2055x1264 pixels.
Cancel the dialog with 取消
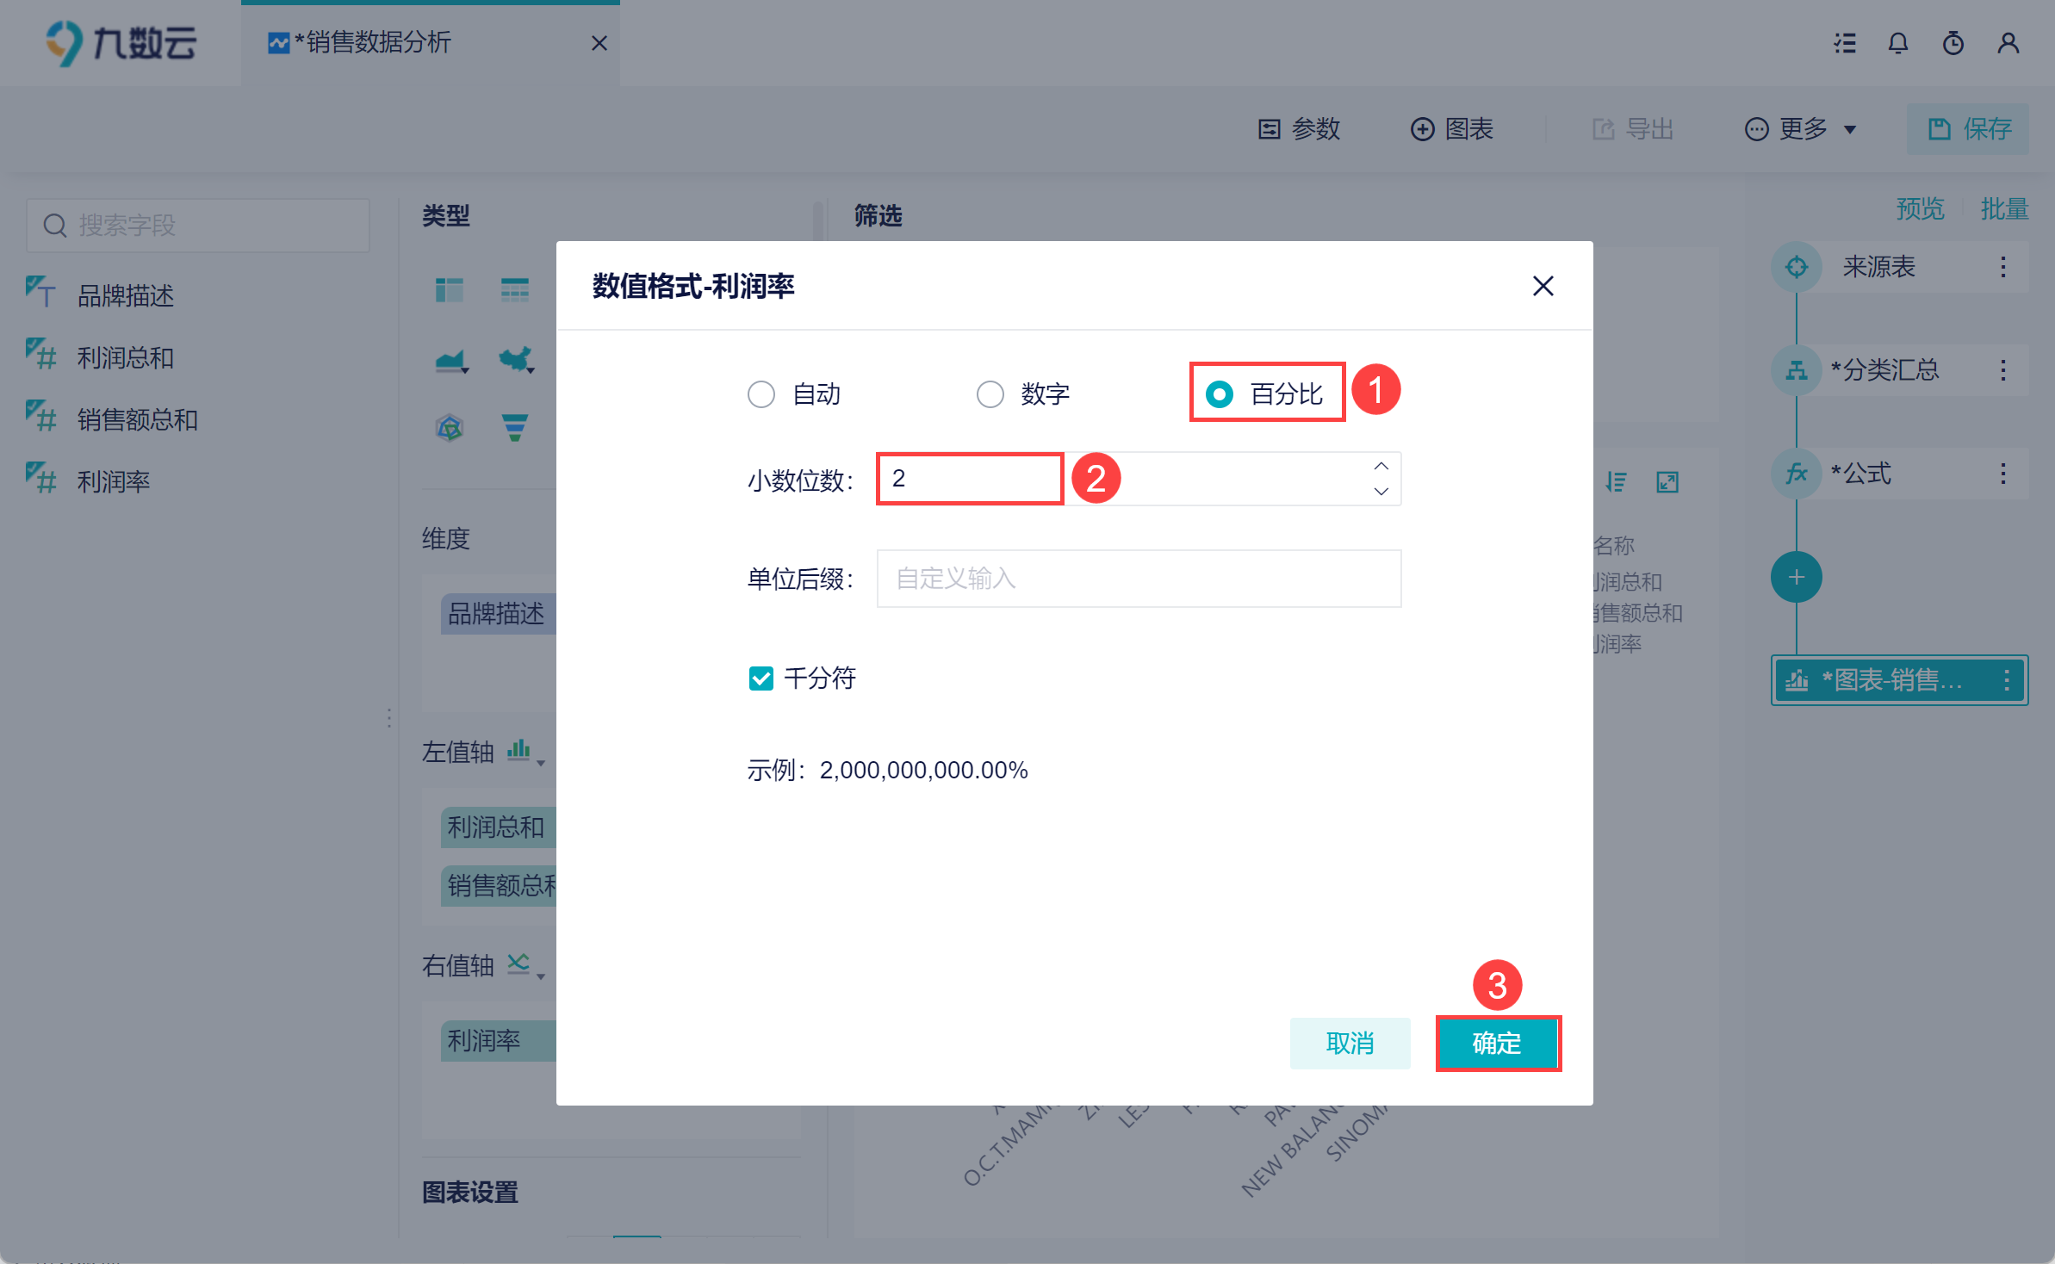1349,1043
